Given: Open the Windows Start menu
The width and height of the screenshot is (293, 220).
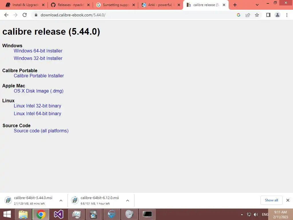Looking at the screenshot, I should (7, 214).
